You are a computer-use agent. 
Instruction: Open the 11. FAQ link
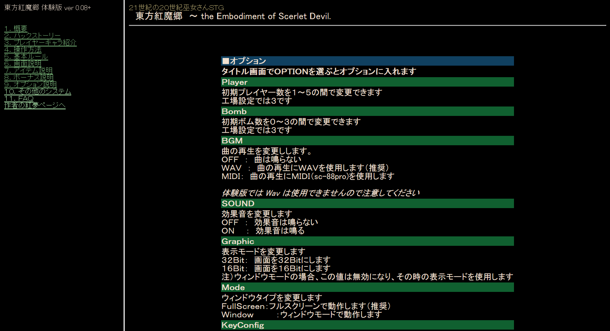[x=19, y=98]
